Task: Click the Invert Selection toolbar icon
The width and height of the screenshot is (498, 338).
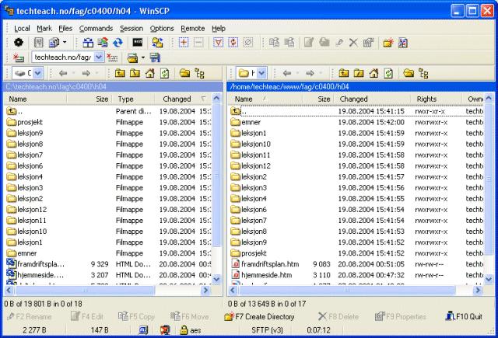Action: pyautogui.click(x=233, y=43)
